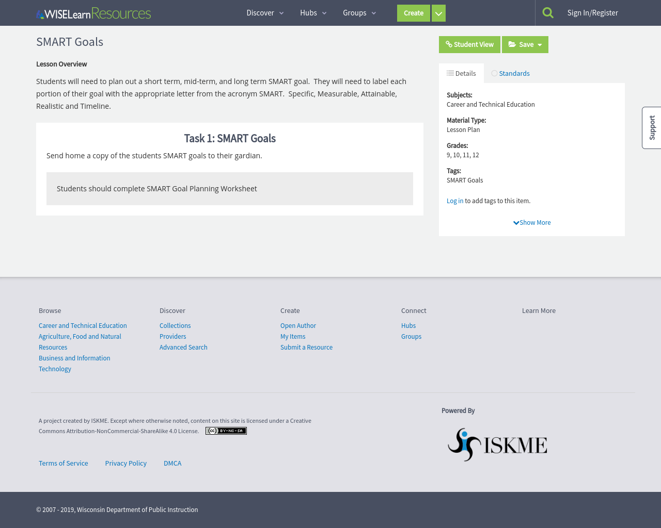Expand the Show More section

click(x=532, y=222)
